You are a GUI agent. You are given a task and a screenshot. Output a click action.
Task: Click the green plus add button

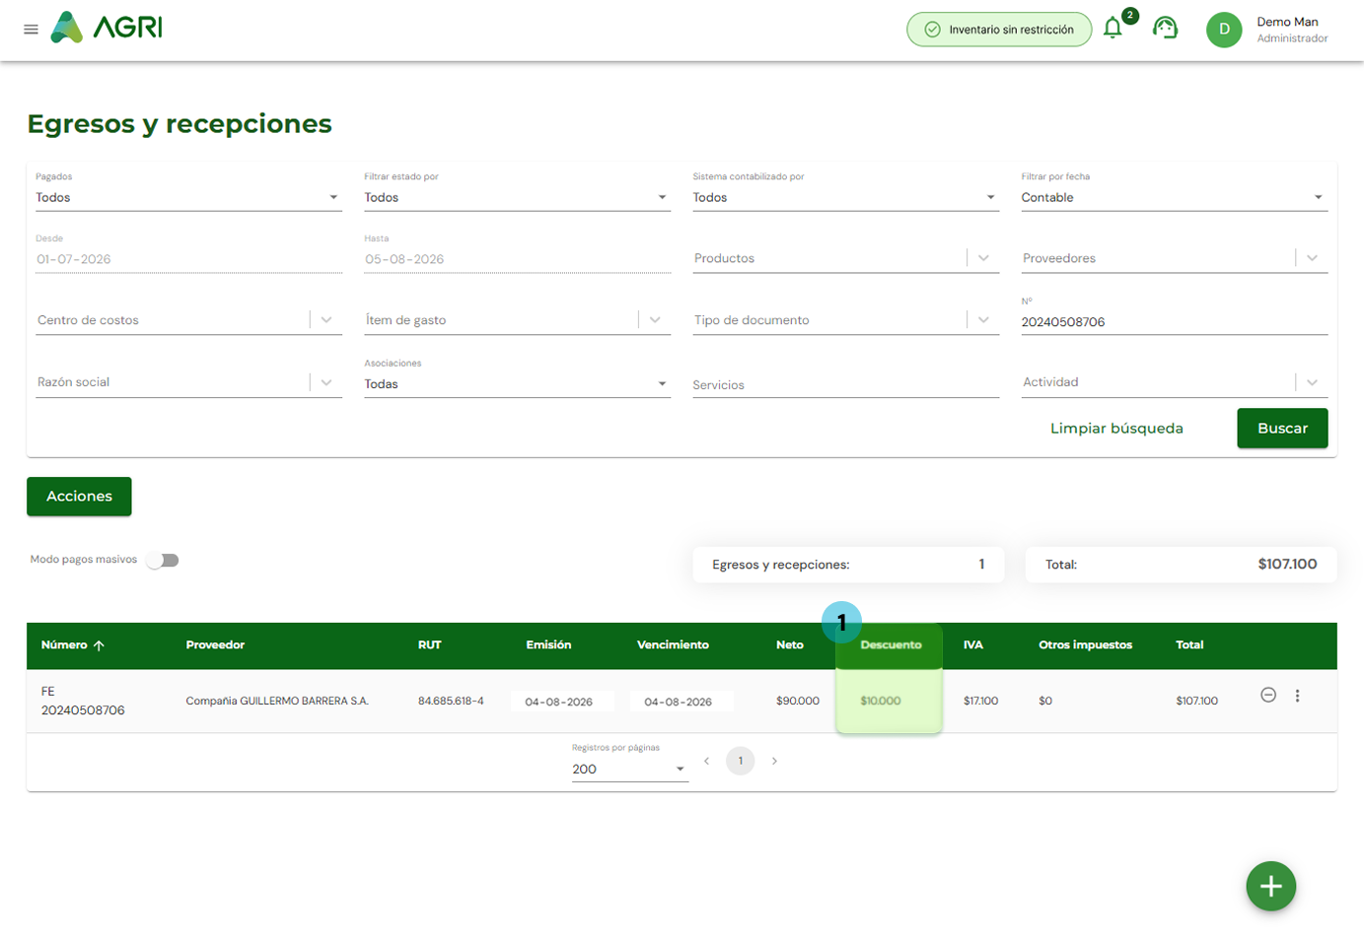pyautogui.click(x=1271, y=887)
